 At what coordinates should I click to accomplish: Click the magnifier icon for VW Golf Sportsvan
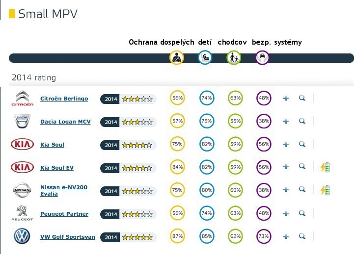coord(302,237)
